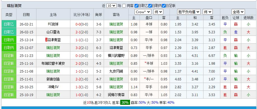This screenshot has width=257, height=109.
Task: Open the 沼津青蓝 home team on 25-12-14
Action: click(54, 40)
